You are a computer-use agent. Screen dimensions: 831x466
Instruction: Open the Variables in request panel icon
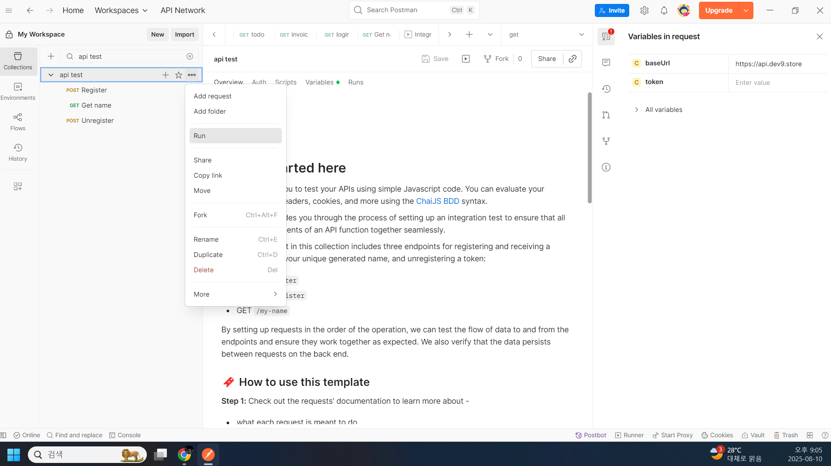tap(606, 37)
